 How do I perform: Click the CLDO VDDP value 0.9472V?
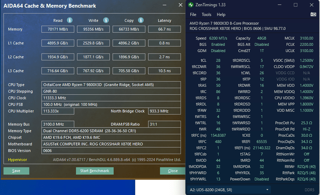[306, 67]
